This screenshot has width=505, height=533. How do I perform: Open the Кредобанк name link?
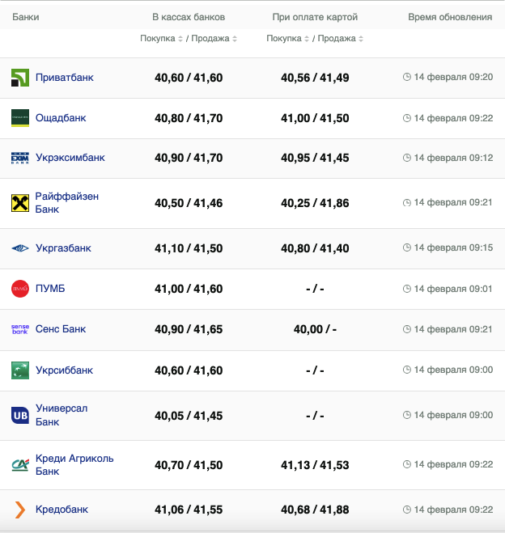point(62,510)
